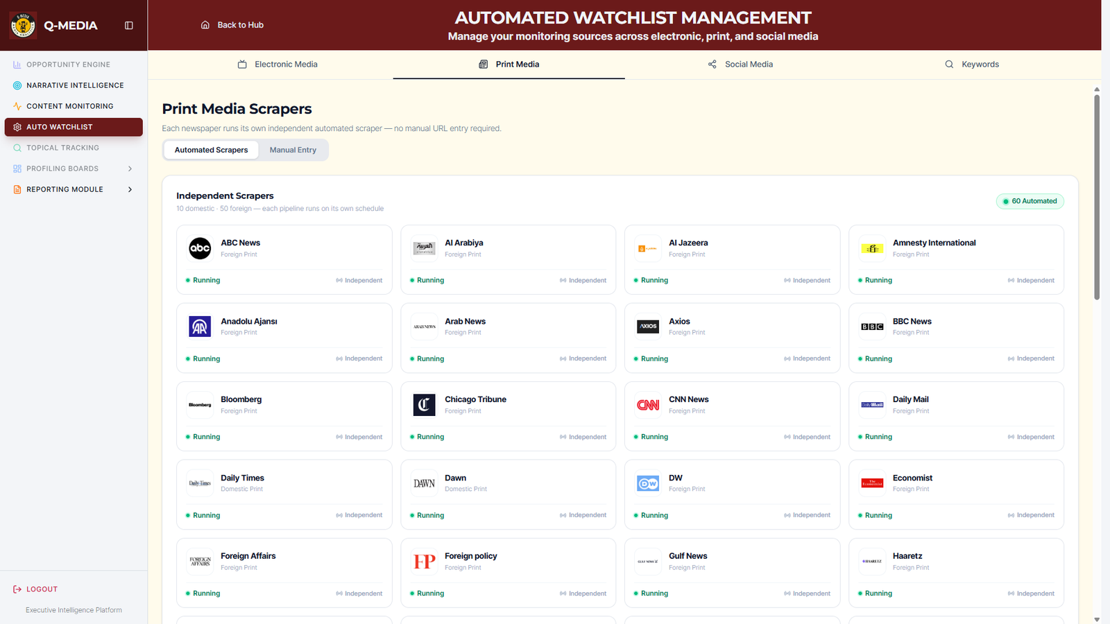Image resolution: width=1110 pixels, height=624 pixels.
Task: Click the Foreign Affairs card title
Action: coord(248,556)
